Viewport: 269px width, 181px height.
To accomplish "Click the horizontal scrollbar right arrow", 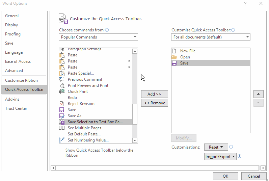I will (263, 168).
